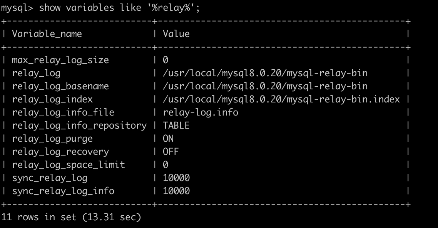Click the relay-log.info value

201,112
